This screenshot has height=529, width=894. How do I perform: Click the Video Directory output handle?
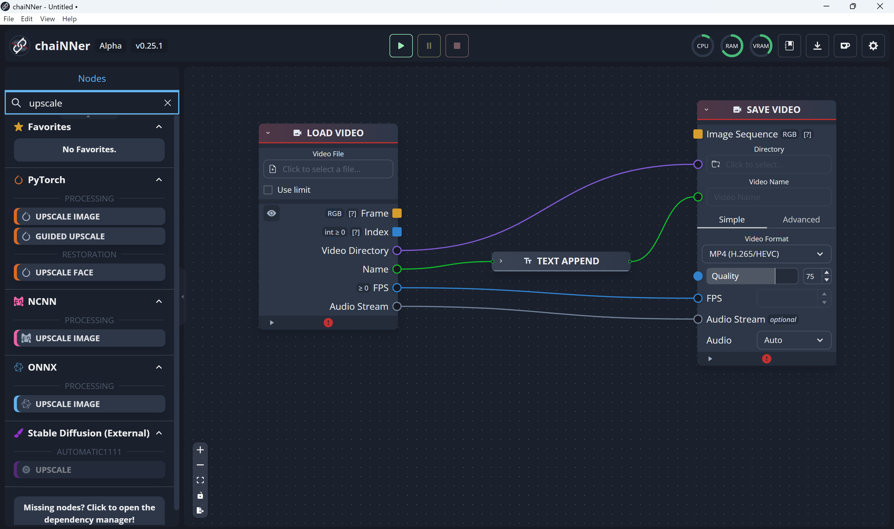[397, 251]
